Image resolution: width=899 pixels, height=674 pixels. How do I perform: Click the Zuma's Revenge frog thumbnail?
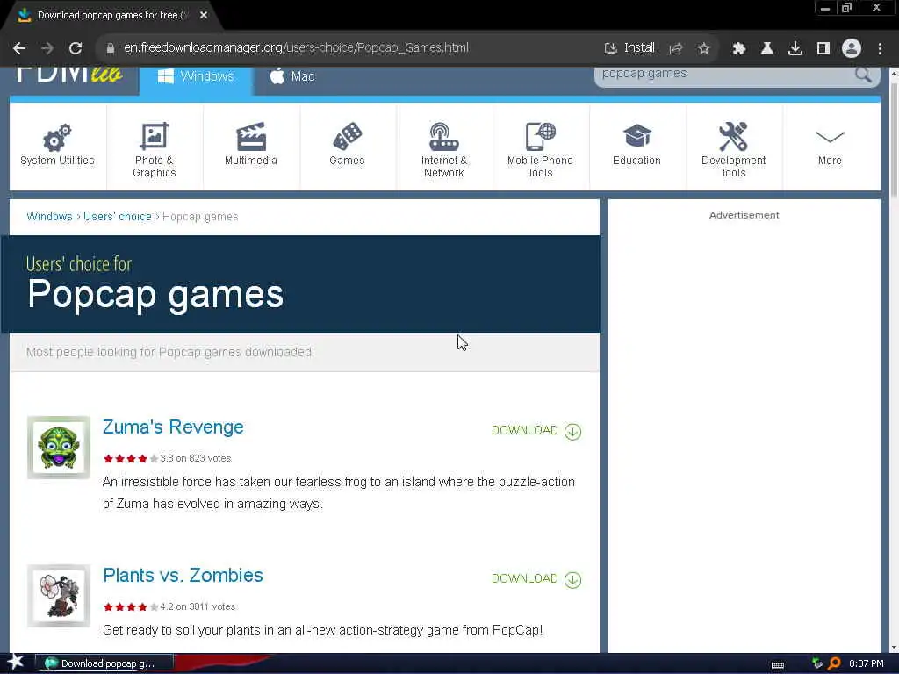coord(59,447)
